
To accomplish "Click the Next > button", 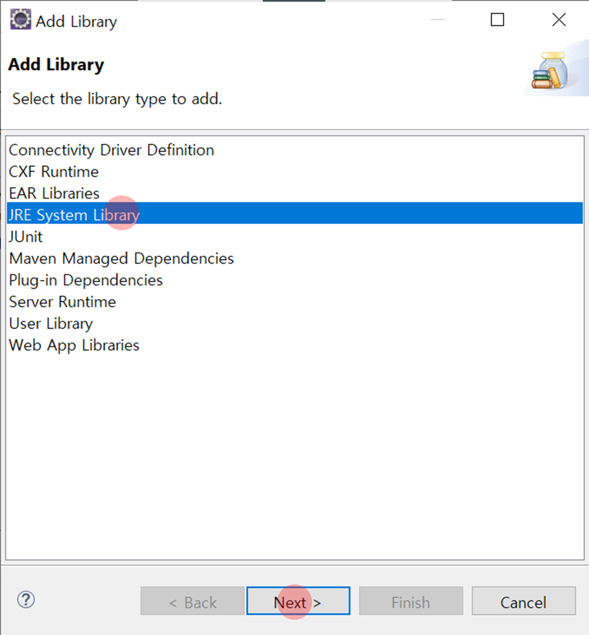I will (x=298, y=601).
